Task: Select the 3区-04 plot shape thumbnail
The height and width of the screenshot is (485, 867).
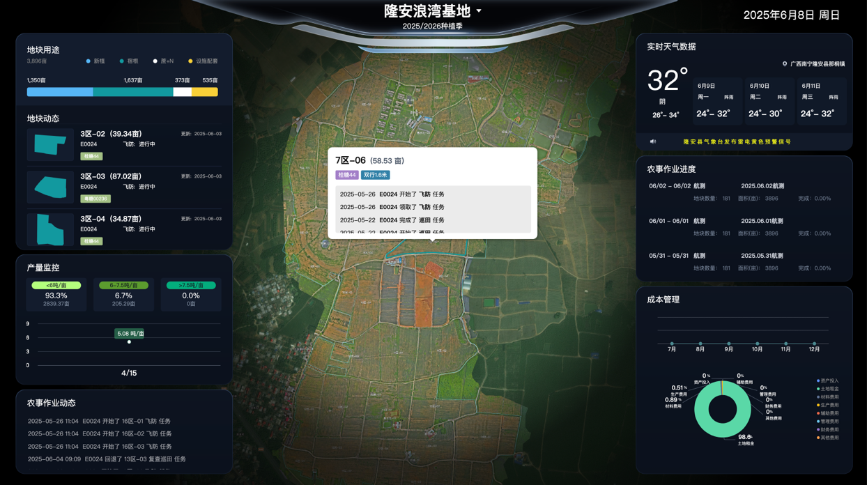Action: (x=50, y=229)
